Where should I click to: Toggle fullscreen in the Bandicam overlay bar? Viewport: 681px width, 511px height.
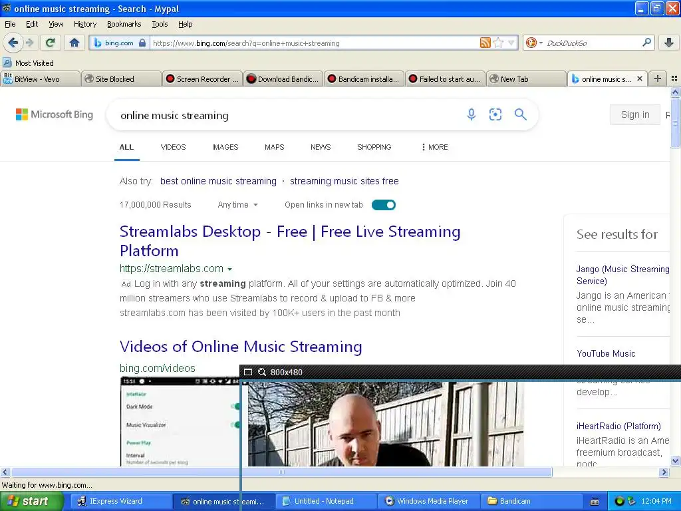click(x=248, y=372)
